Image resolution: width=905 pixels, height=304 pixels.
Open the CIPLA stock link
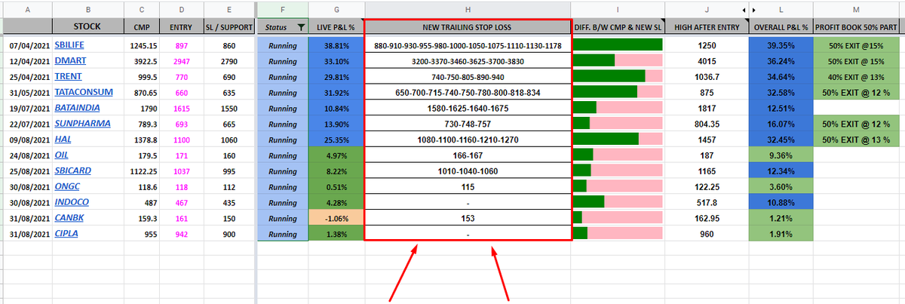tap(68, 233)
